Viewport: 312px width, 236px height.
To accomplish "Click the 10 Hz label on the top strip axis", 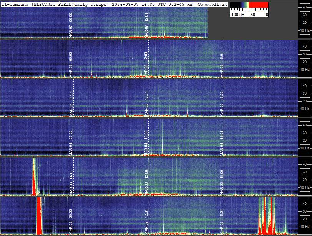I will point(305,30).
